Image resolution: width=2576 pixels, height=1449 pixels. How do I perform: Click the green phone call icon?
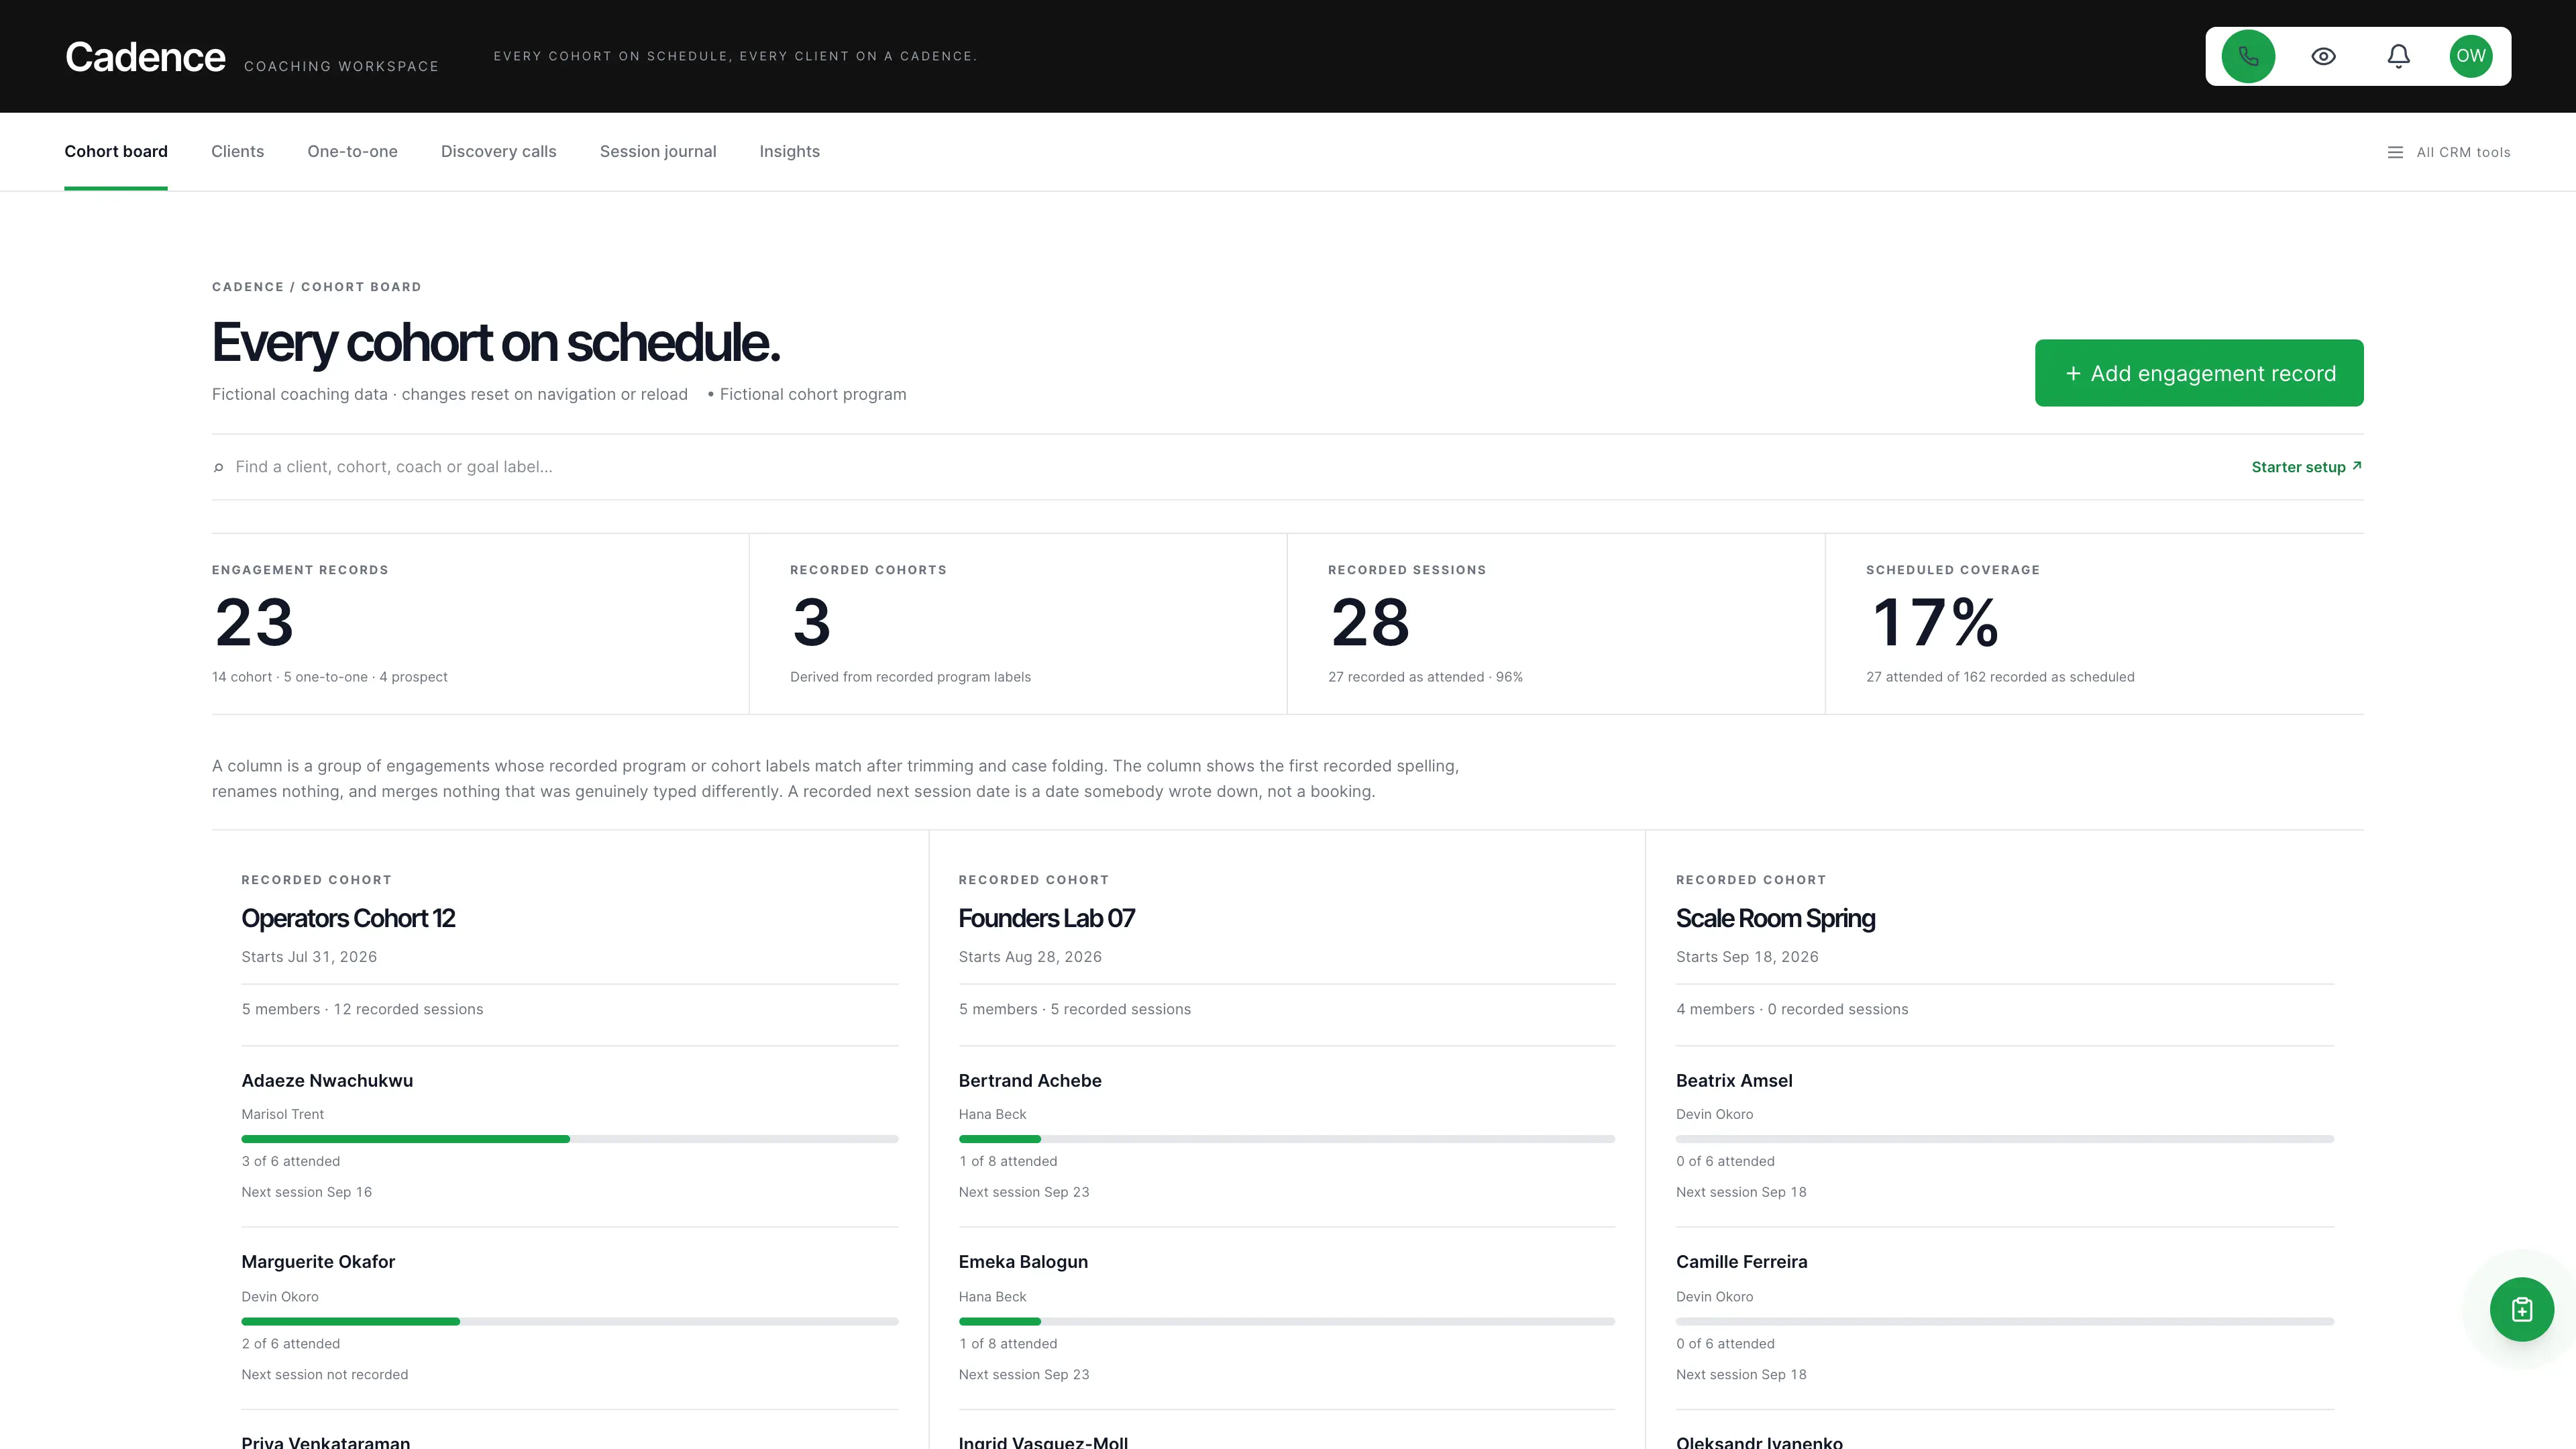pyautogui.click(x=2248, y=56)
